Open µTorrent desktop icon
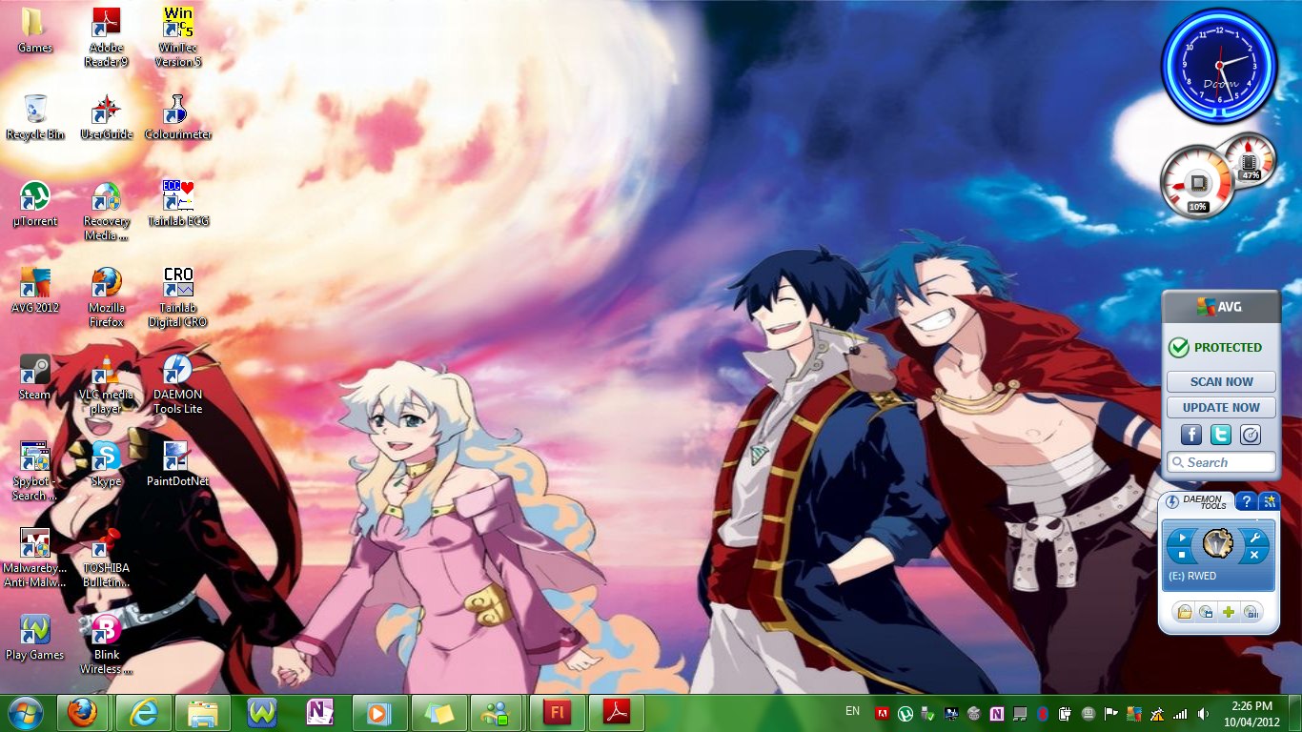Screen dimensions: 1302x732 (35, 204)
